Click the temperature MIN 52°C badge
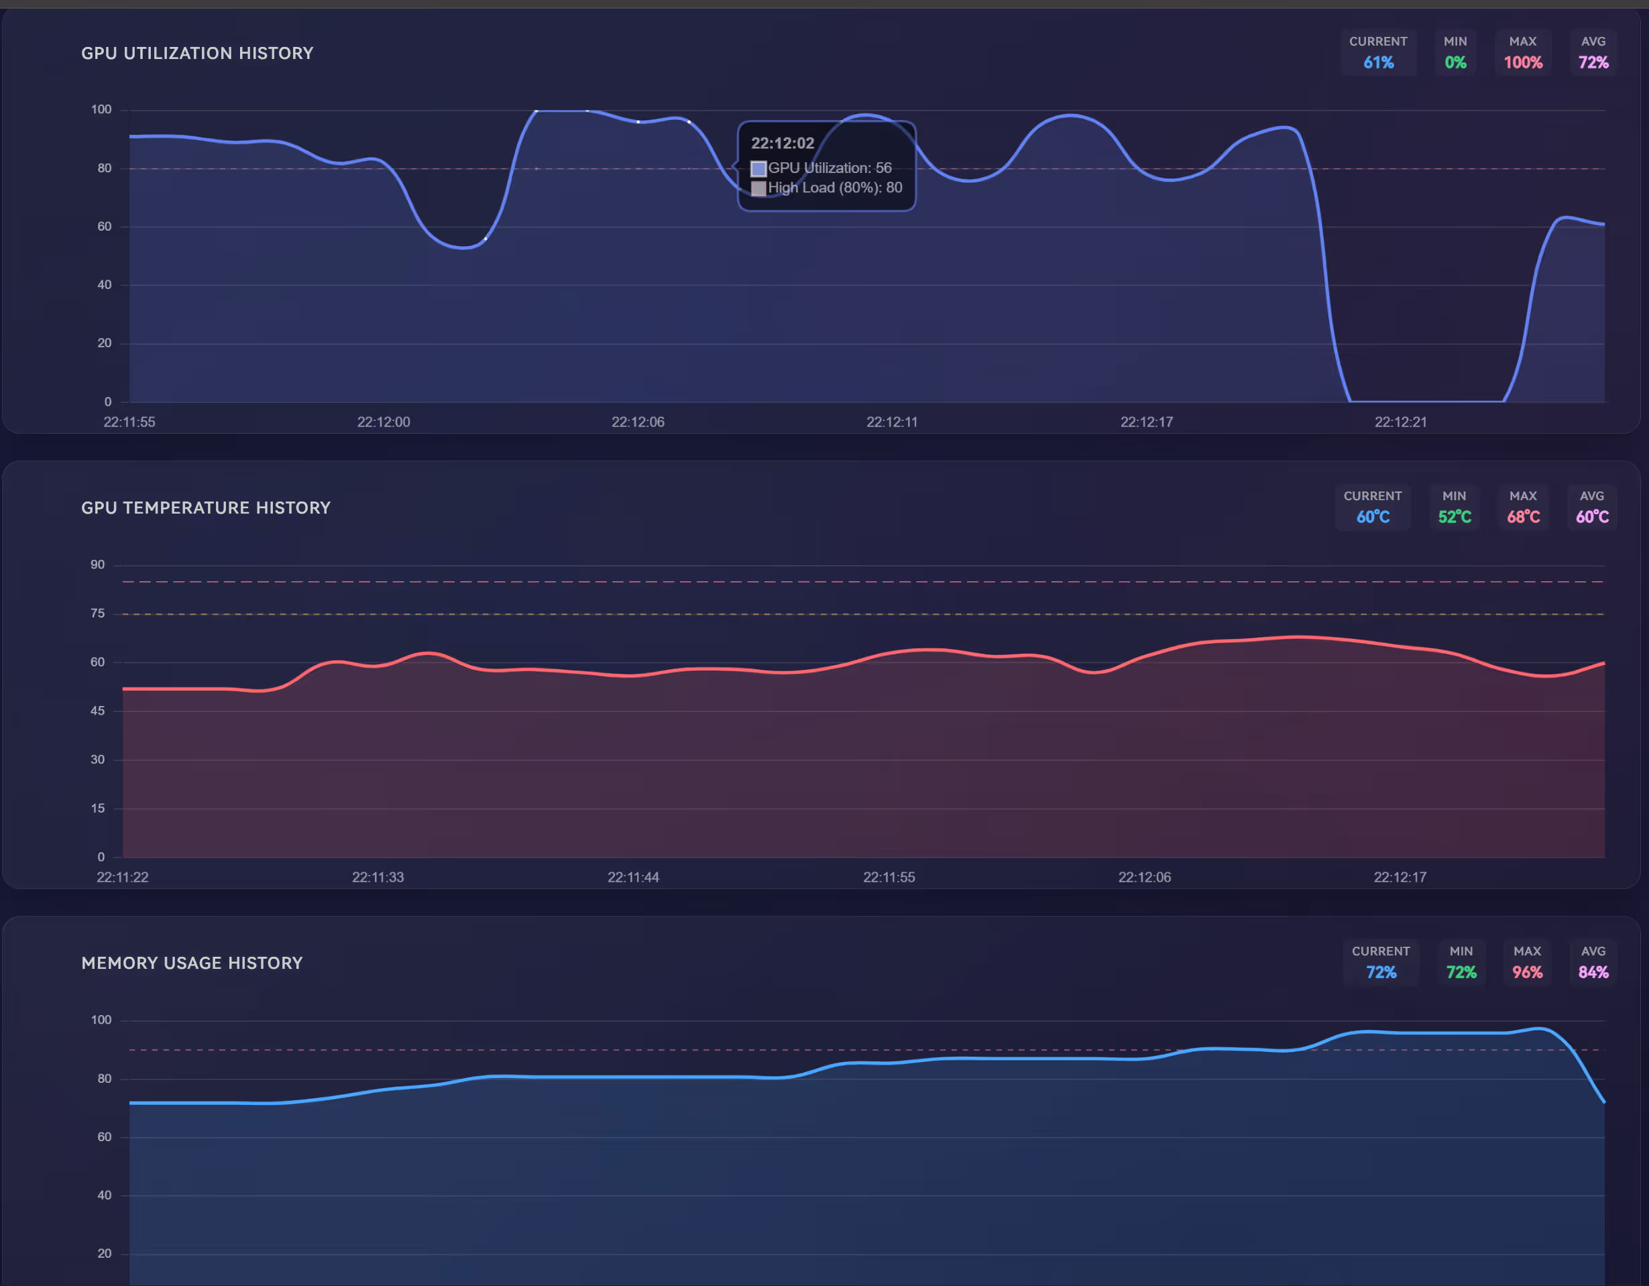The image size is (1649, 1286). click(1453, 507)
